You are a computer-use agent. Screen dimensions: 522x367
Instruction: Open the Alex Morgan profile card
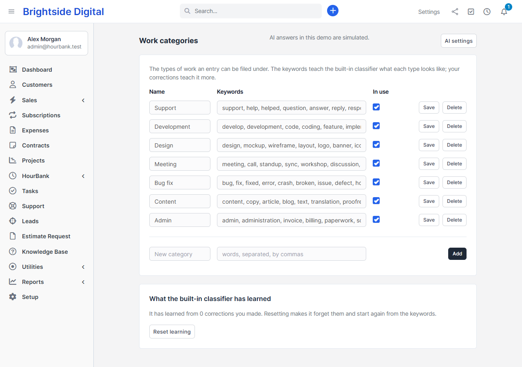coord(46,43)
